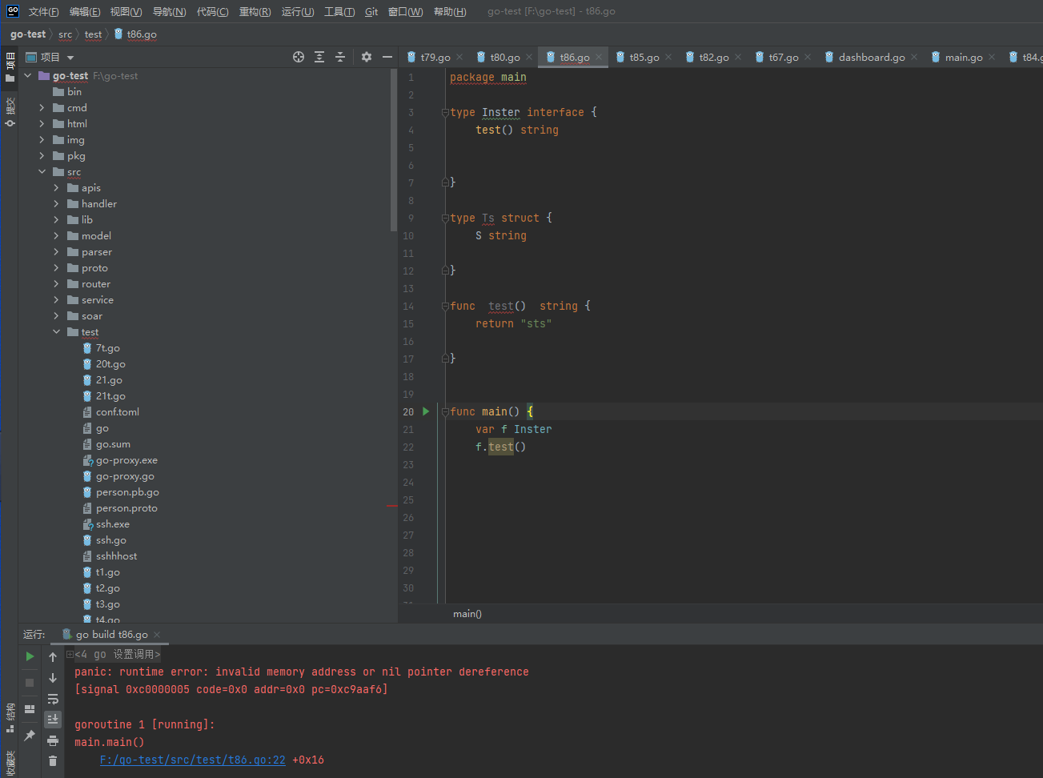
Task: Fold the test function block
Action: [x=445, y=307]
